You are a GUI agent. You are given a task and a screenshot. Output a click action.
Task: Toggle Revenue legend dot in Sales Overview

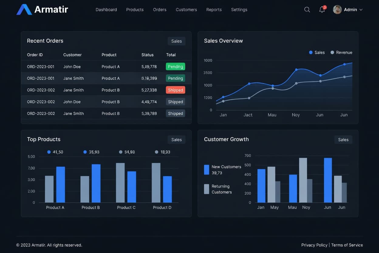click(332, 53)
